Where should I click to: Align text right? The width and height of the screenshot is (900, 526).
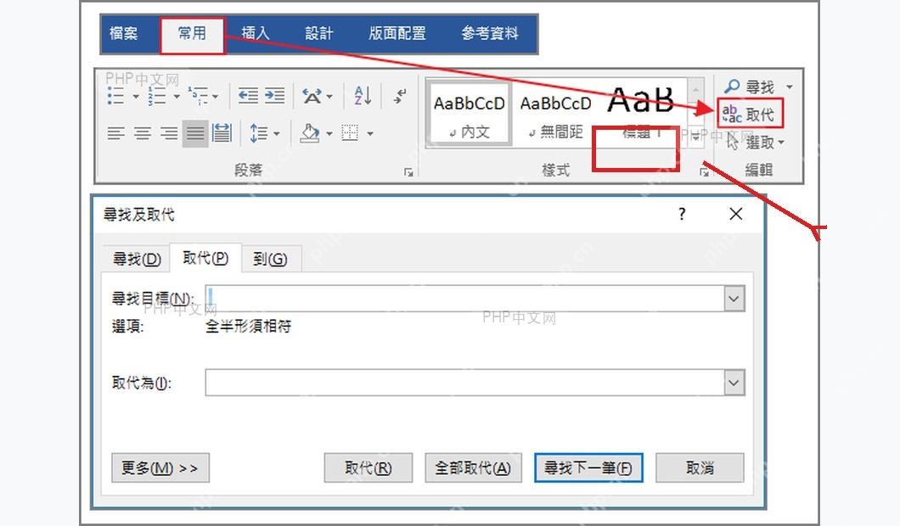tap(169, 134)
